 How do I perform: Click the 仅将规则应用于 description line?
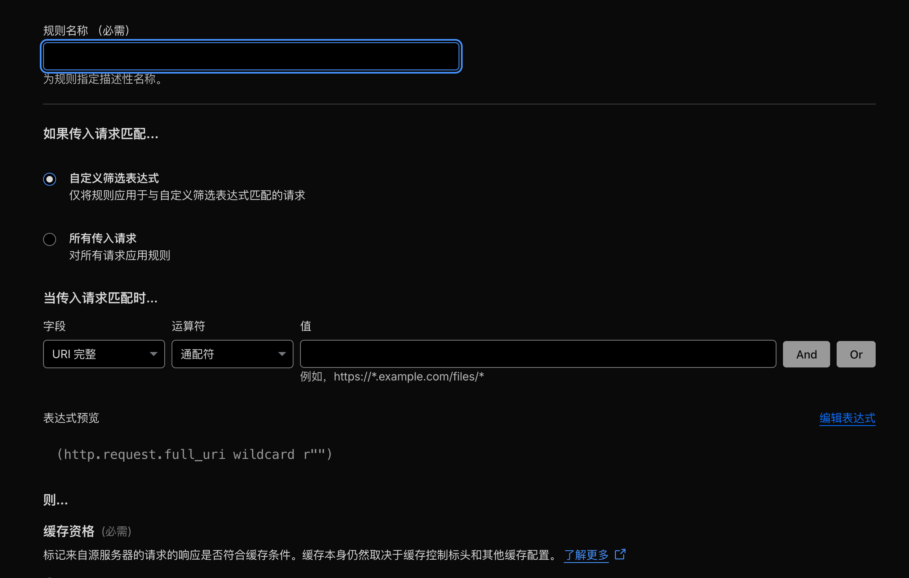point(187,196)
